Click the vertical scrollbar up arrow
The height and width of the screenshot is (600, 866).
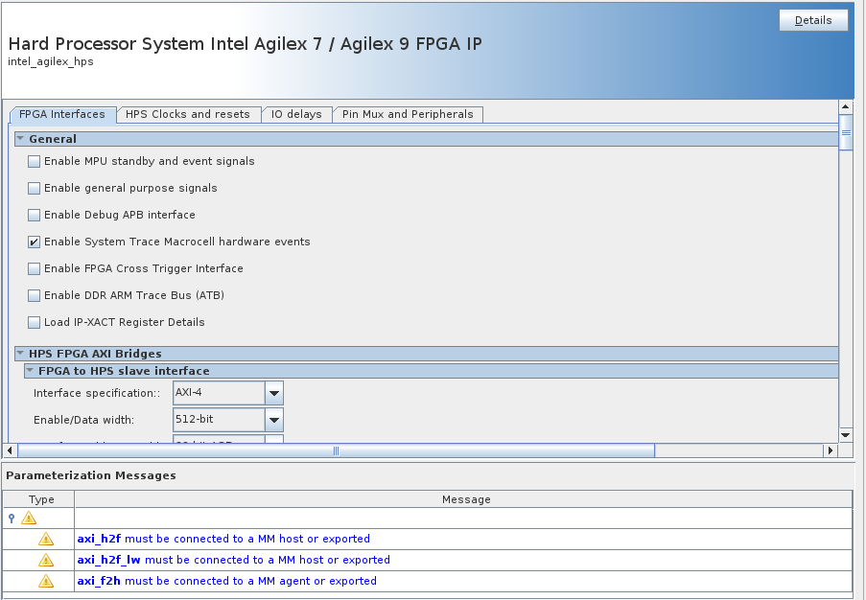[845, 107]
